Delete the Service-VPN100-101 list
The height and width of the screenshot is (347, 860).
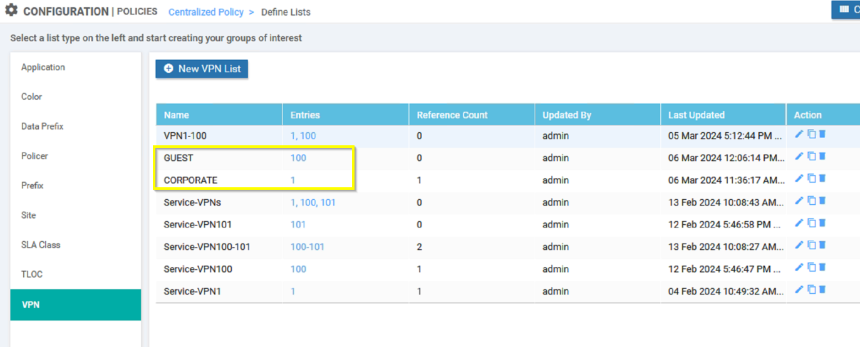[x=822, y=245]
